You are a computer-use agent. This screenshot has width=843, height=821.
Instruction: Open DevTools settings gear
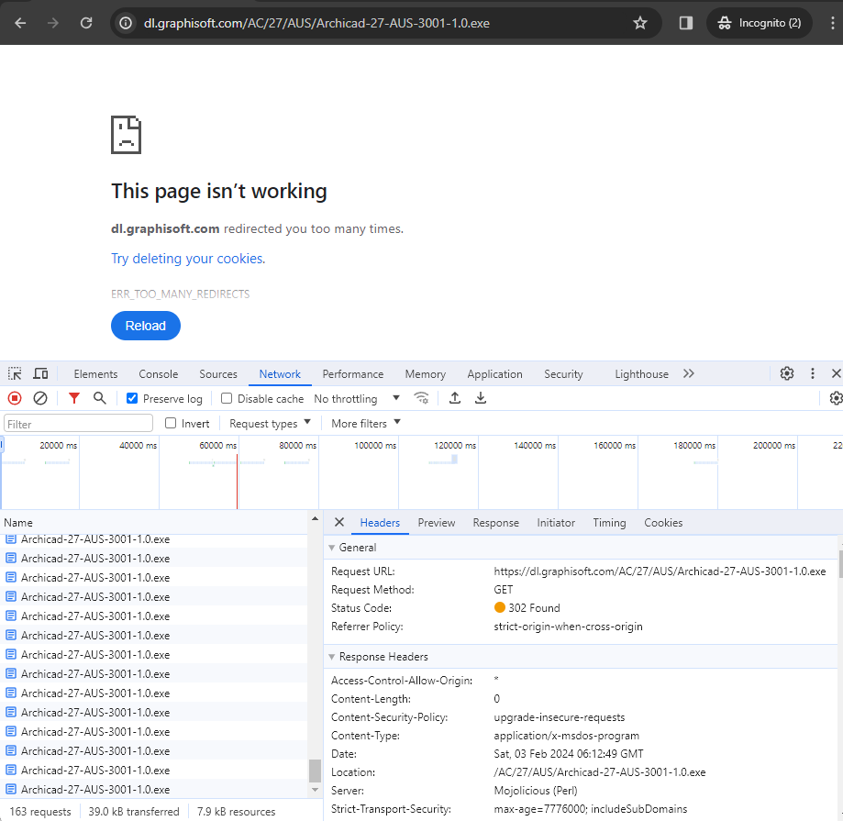pos(787,373)
